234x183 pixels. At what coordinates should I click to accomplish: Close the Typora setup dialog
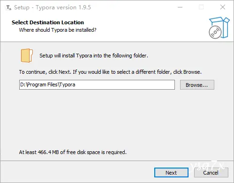[x=223, y=7]
